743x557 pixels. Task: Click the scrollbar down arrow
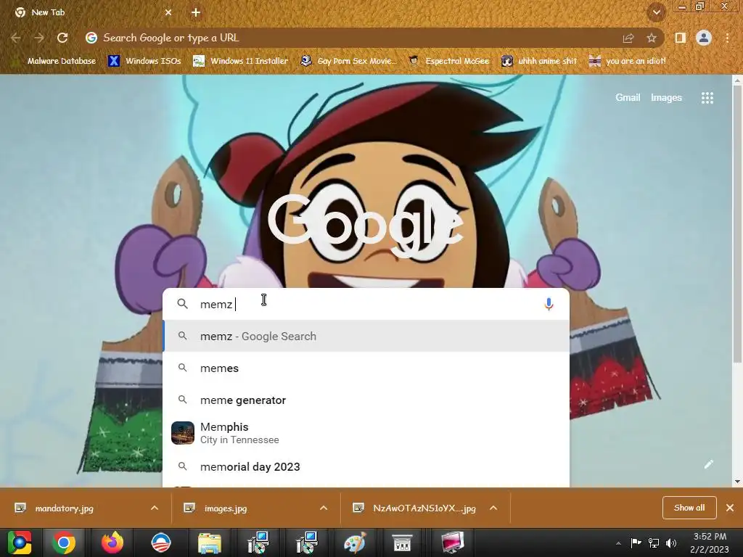coord(737,482)
